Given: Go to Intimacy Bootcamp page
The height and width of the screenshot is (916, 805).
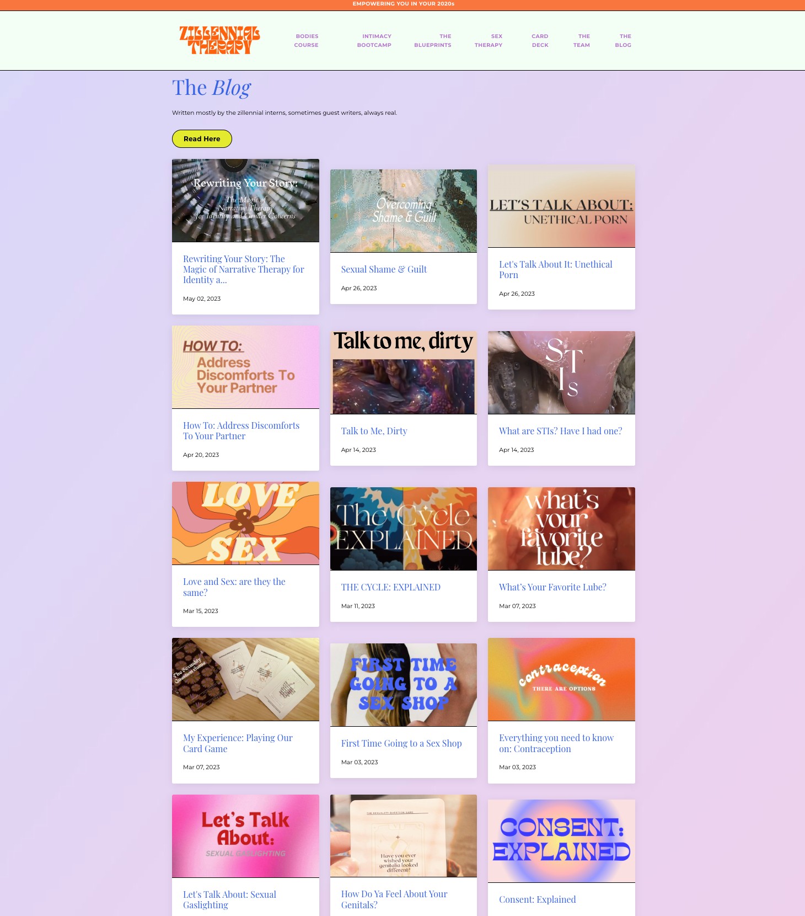Looking at the screenshot, I should click(x=374, y=41).
